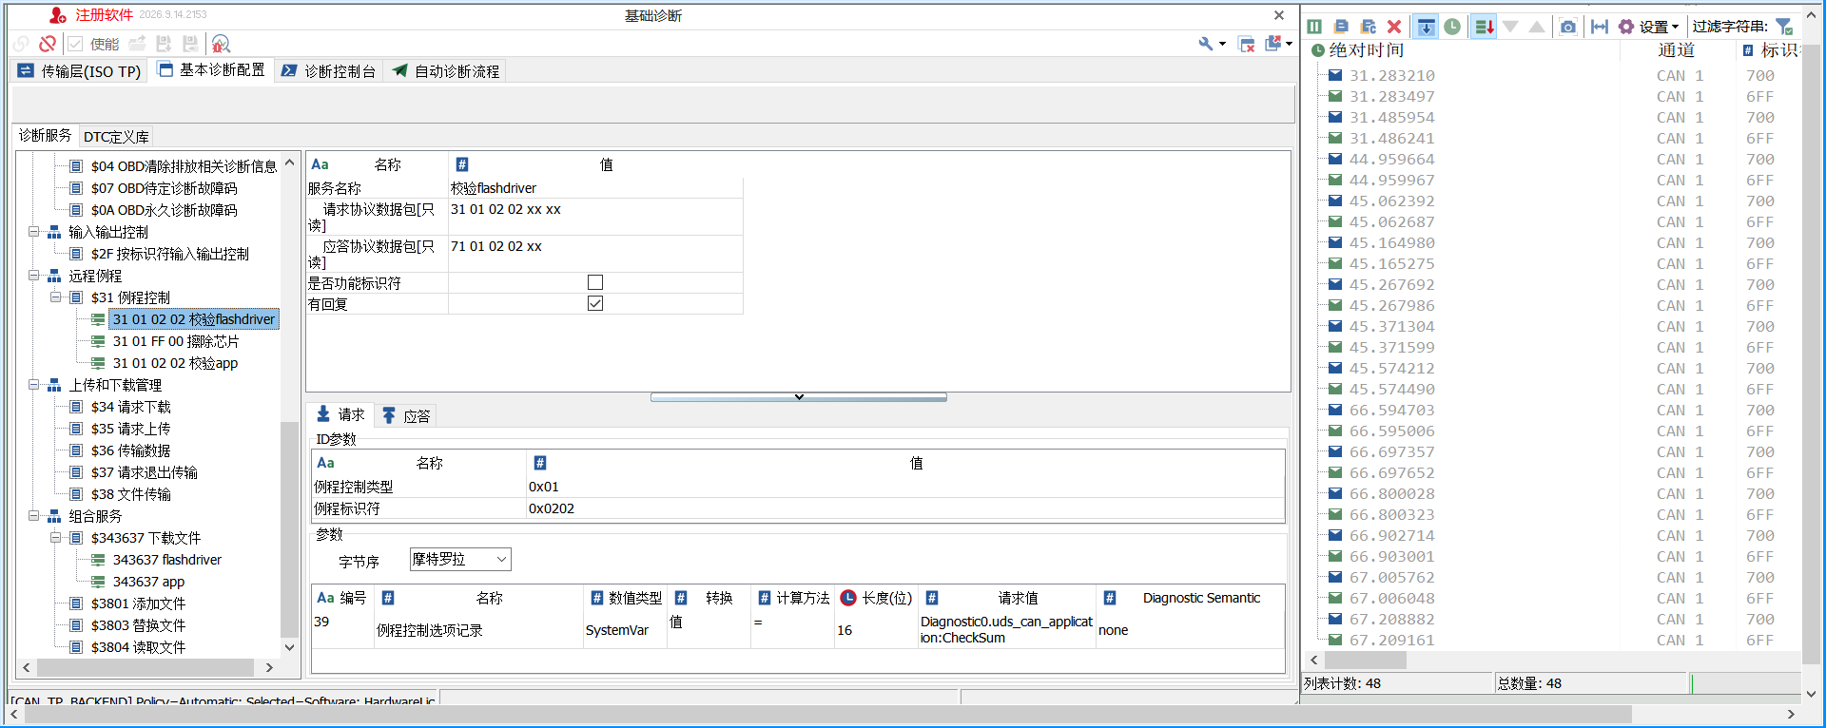The image size is (1826, 728).
Task: Collapse the 组合服务 tree node
Action: tap(34, 516)
